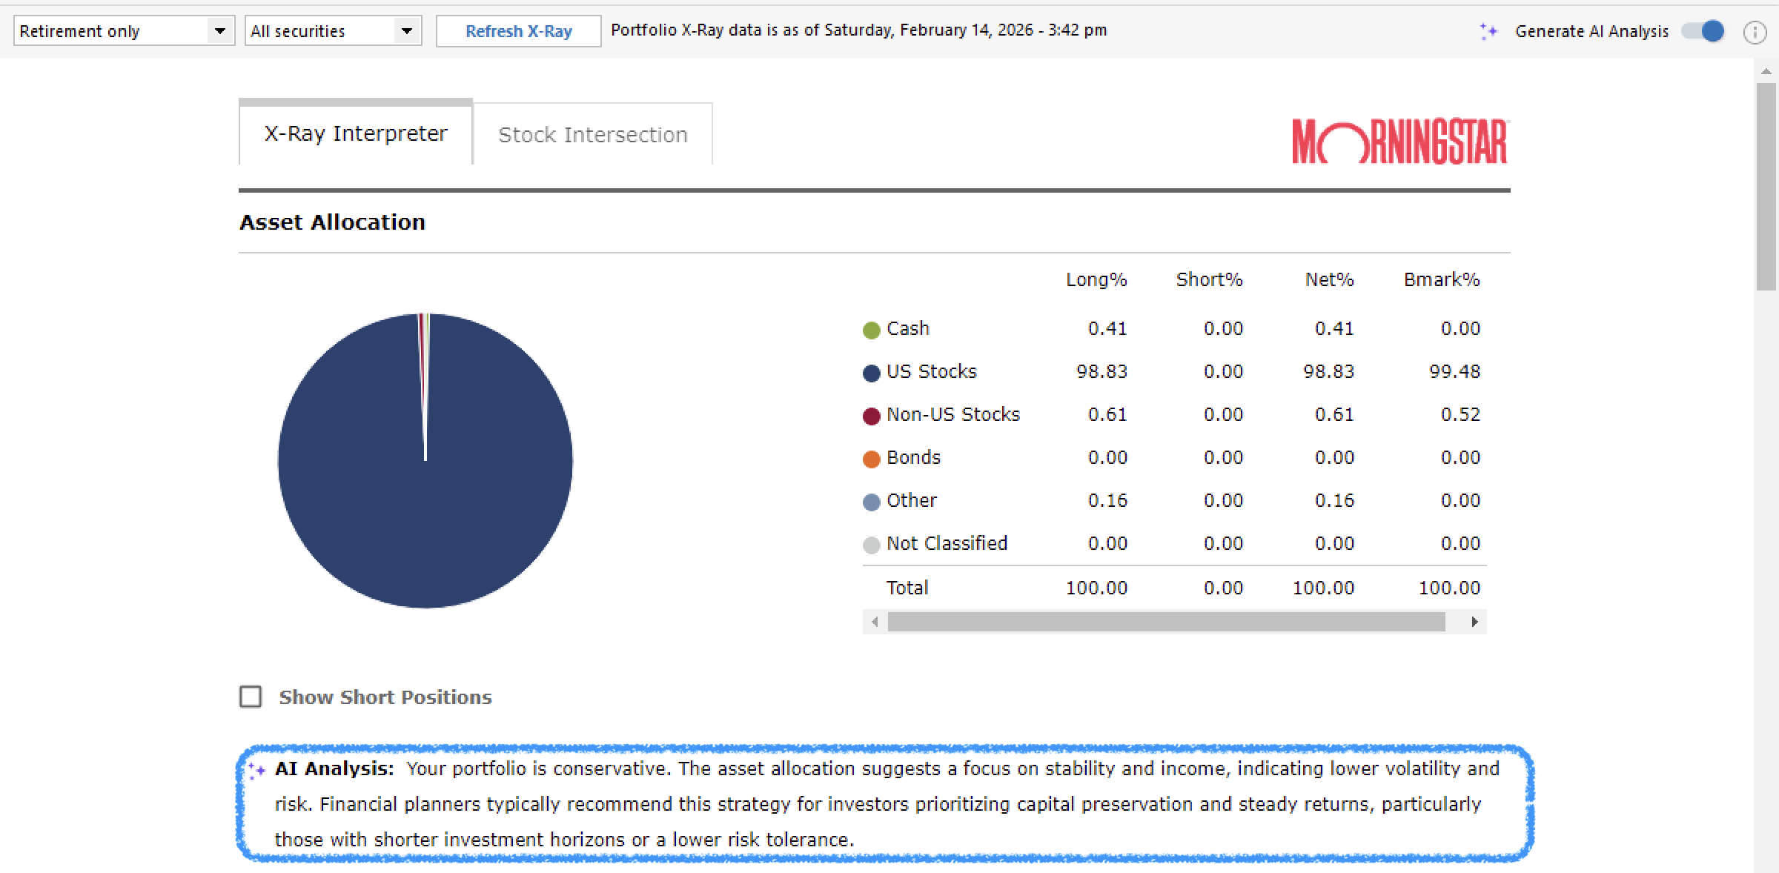Click the Bmark% column header
Viewport: 1779px width, 873px height.
point(1441,279)
